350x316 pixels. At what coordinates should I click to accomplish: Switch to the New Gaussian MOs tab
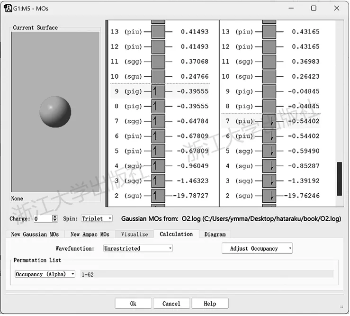tap(35, 234)
